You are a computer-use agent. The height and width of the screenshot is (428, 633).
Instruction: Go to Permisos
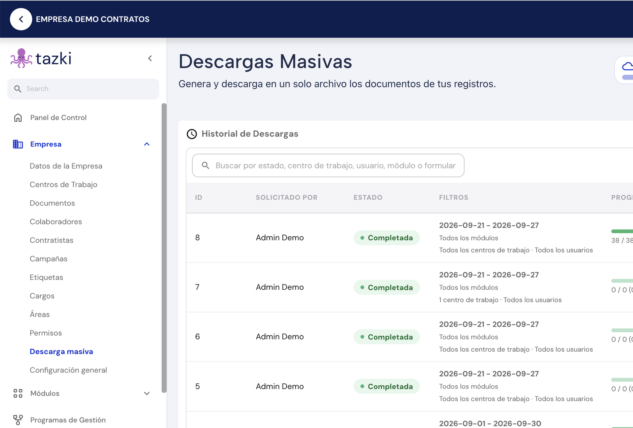pos(45,333)
